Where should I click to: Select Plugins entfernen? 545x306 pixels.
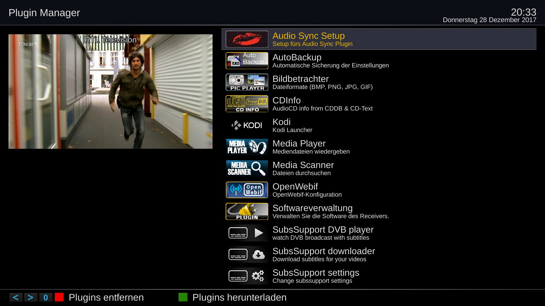point(106,297)
